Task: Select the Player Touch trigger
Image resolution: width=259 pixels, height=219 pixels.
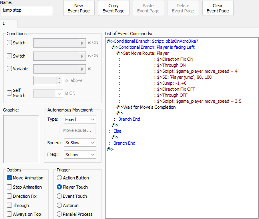Action: click(59, 187)
